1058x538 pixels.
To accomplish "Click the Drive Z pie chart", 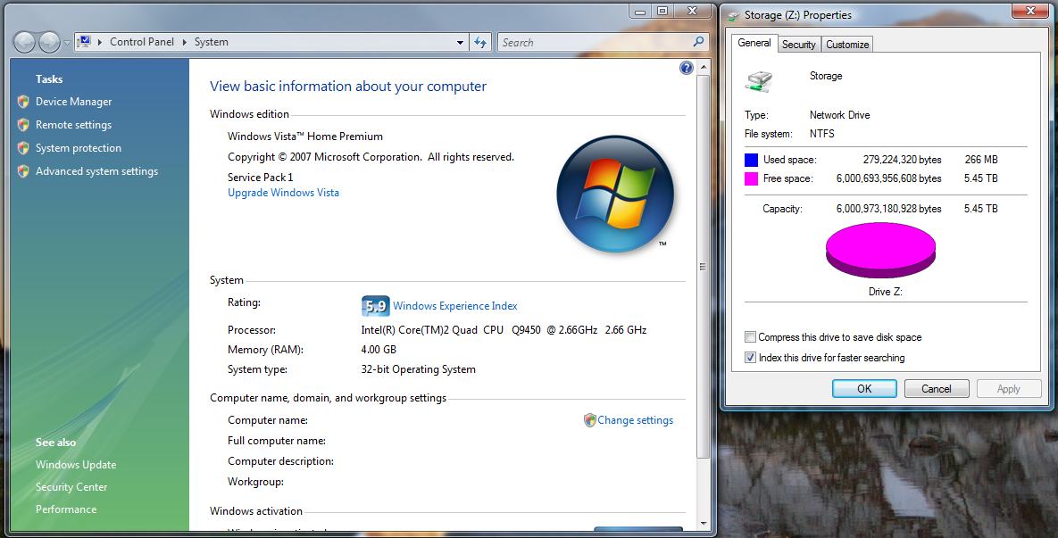I will tap(880, 251).
